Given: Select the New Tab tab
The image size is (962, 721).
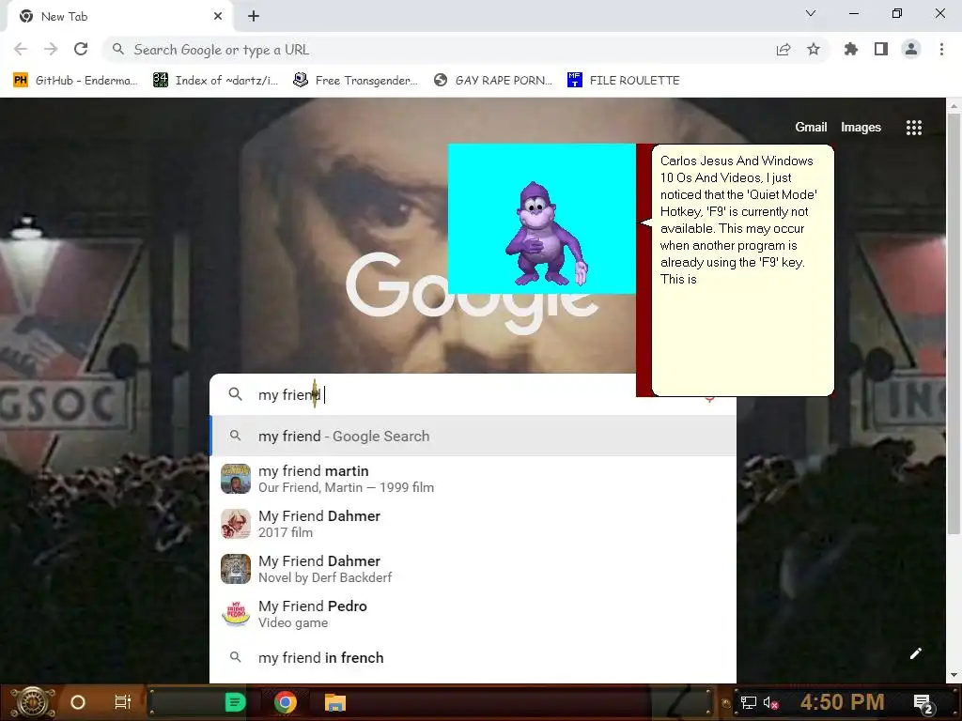Looking at the screenshot, I should point(119,17).
